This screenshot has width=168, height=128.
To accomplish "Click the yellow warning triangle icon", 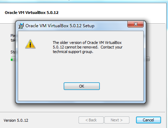I will (x=30, y=44).
